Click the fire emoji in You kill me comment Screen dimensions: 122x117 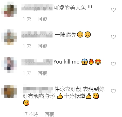coord(91,61)
